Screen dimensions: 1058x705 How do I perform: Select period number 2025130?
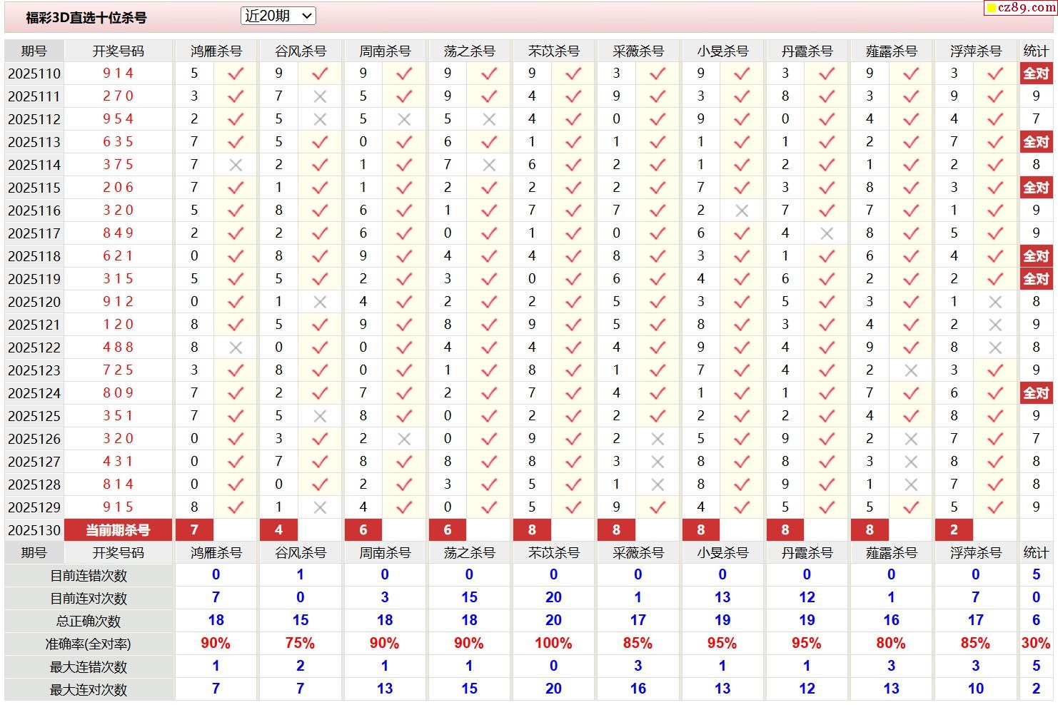(x=34, y=530)
